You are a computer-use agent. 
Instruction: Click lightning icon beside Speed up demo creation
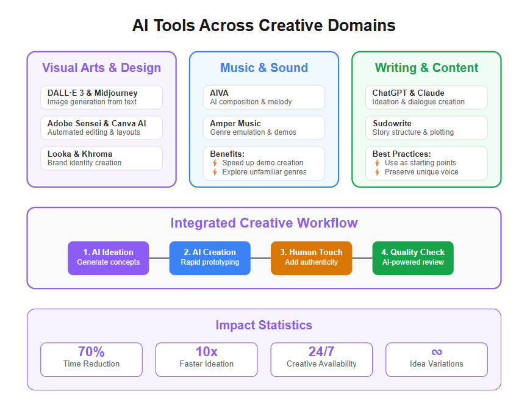[215, 163]
